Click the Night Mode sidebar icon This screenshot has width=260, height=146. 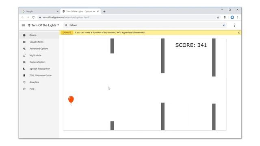tap(24, 56)
